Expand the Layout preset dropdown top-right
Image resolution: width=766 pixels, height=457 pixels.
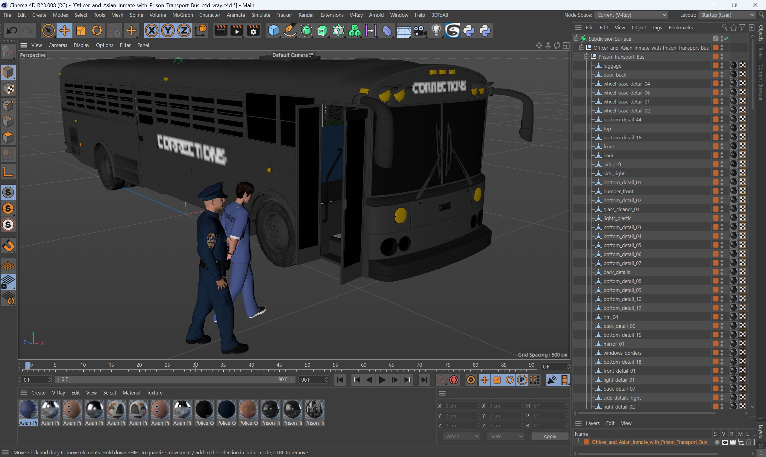click(x=749, y=15)
